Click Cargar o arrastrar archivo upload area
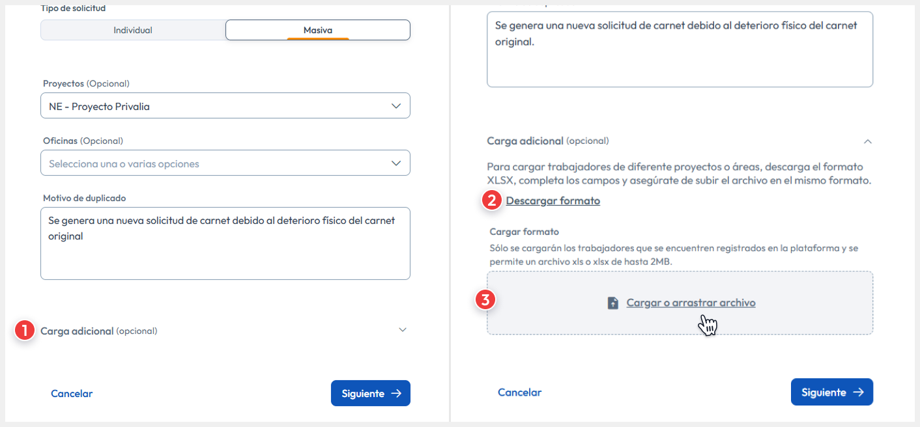 pyautogui.click(x=691, y=302)
